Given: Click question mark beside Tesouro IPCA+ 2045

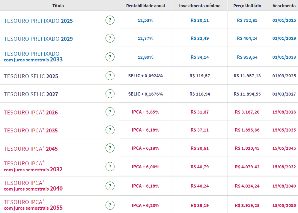Looking at the screenshot, I should [x=110, y=148].
